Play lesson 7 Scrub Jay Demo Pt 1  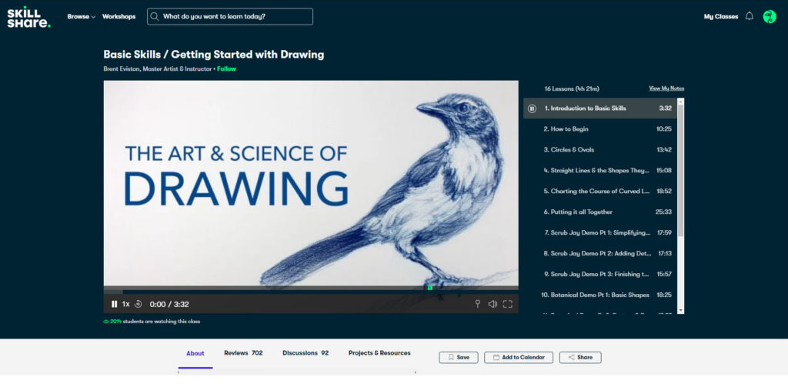pos(600,232)
